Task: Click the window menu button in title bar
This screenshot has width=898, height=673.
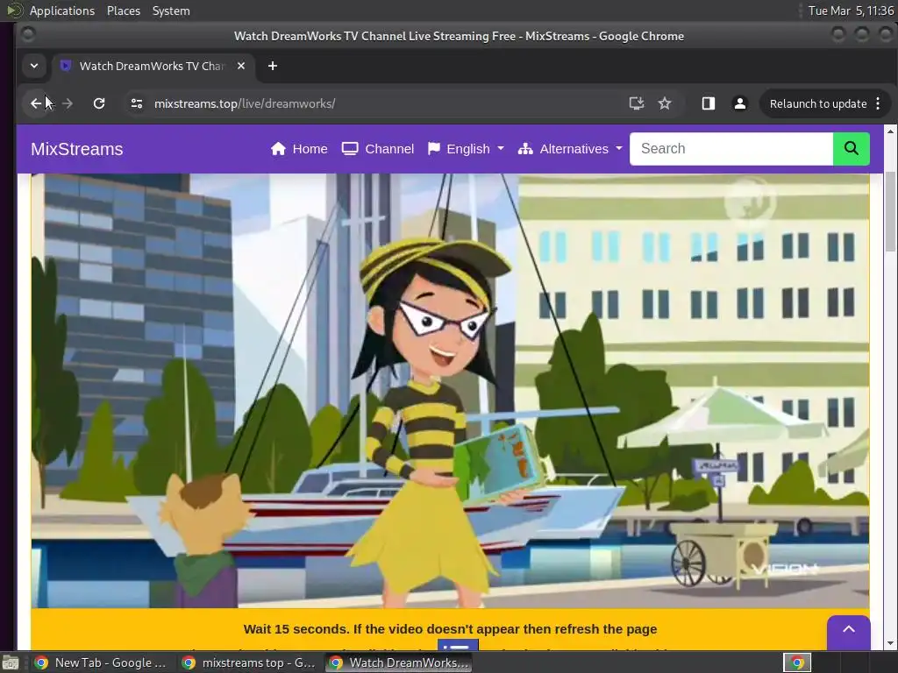Action: click(x=27, y=34)
